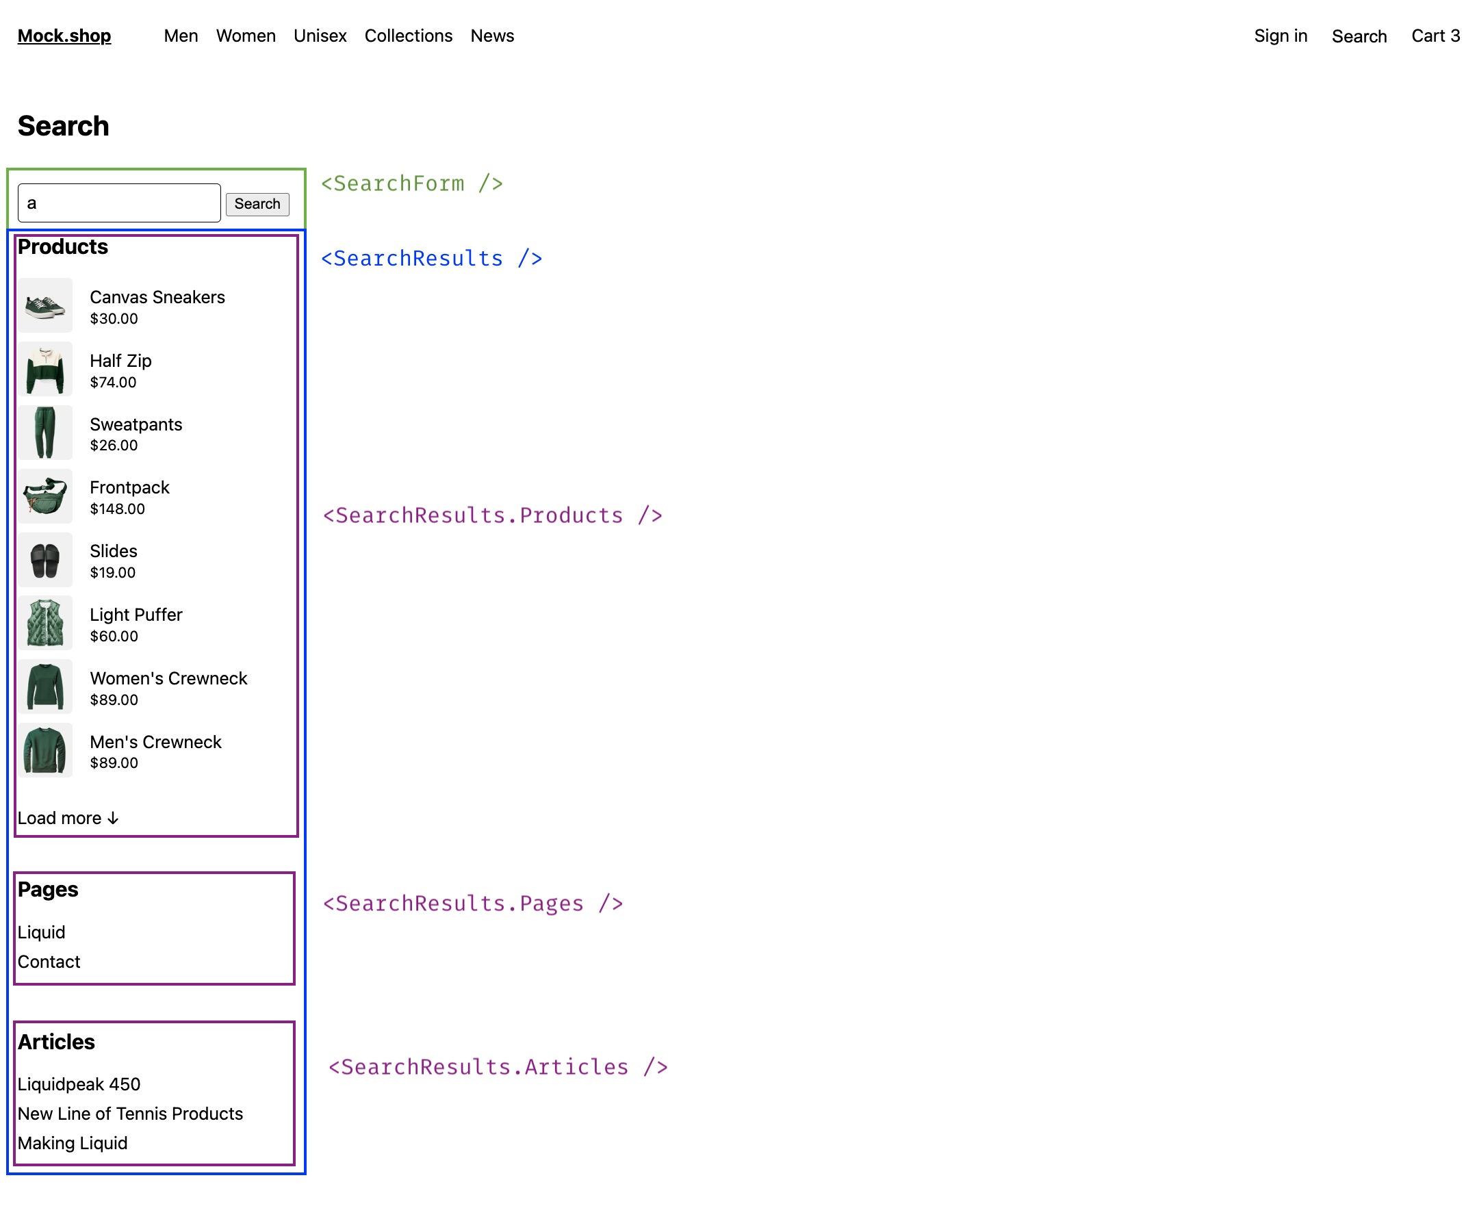The image size is (1477, 1206).
Task: Open the Contact page result
Action: point(49,962)
